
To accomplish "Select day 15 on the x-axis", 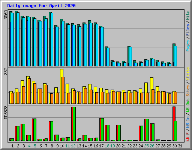I will 90,146.
